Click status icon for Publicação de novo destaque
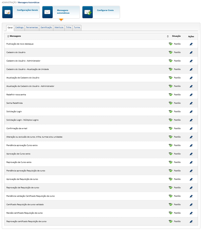Screen dimensions: 202x230 tap(170, 44)
